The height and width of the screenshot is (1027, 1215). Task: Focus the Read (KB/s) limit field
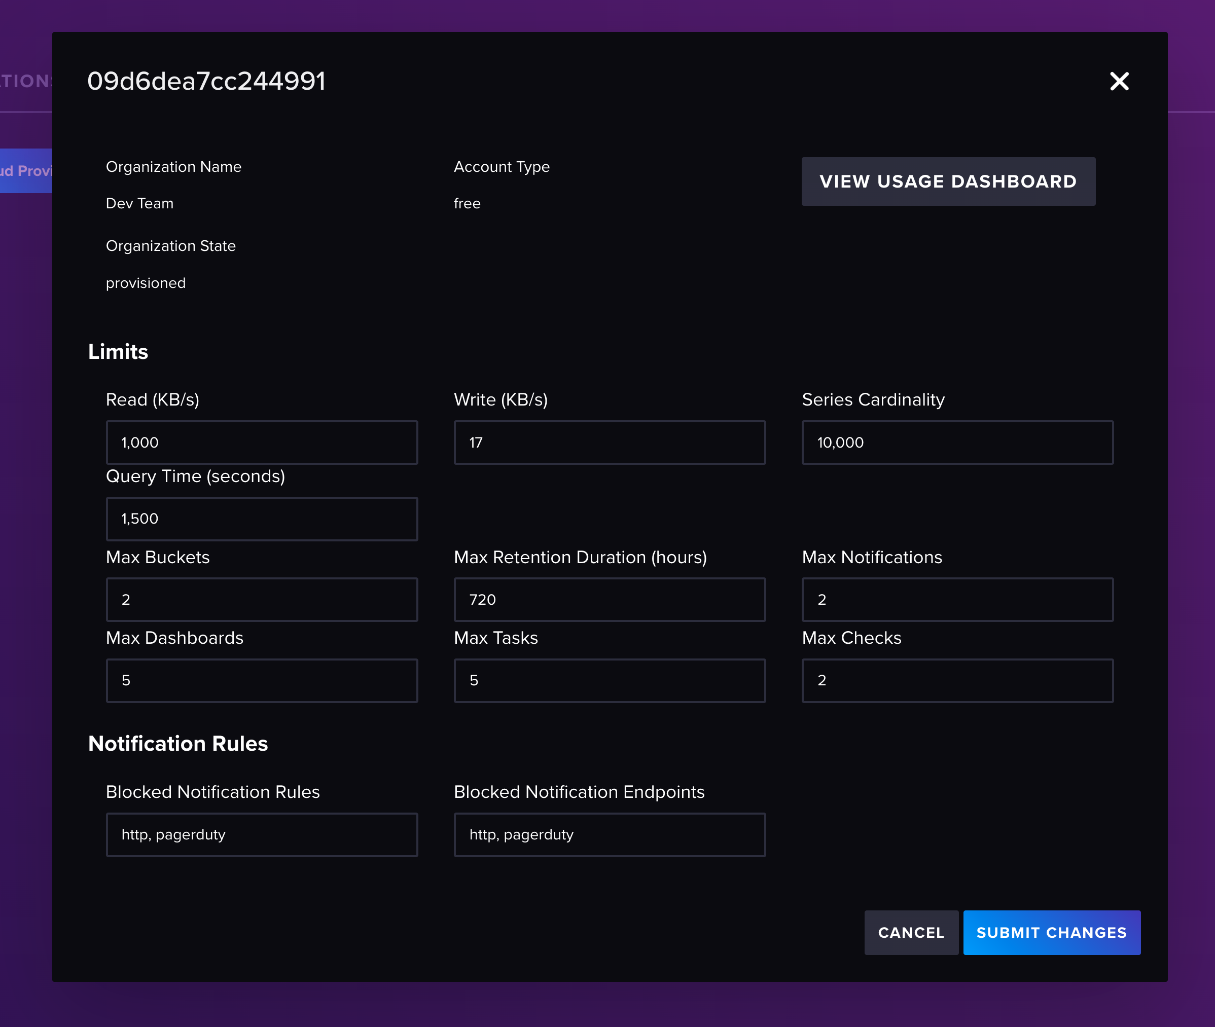[x=262, y=443]
